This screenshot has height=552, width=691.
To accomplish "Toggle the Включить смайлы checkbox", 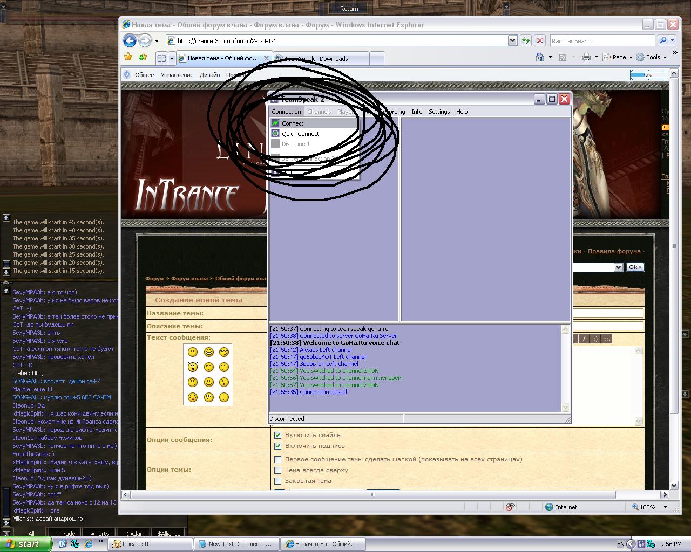I will click(277, 435).
